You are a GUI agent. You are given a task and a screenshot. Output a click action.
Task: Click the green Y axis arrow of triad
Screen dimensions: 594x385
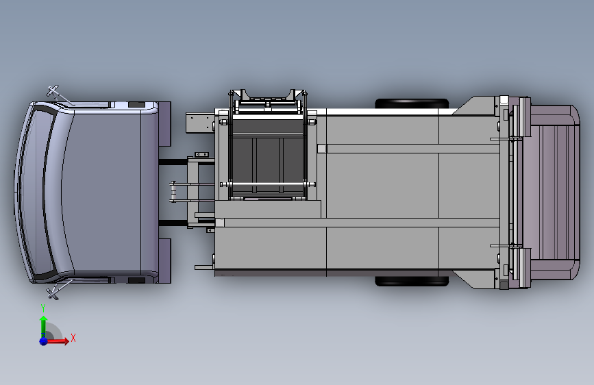(43, 326)
